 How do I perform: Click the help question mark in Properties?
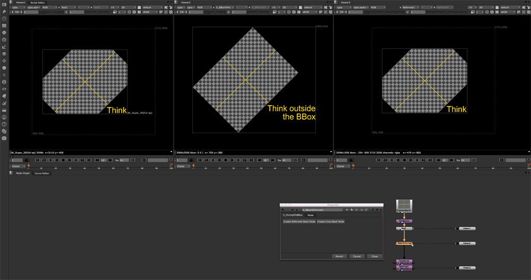(373, 209)
